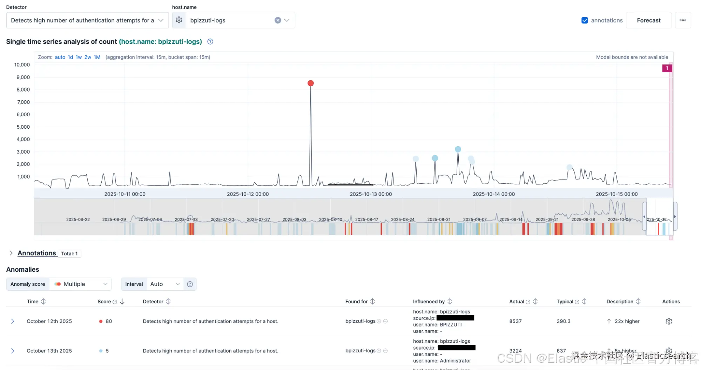The height and width of the screenshot is (370, 701).
Task: Click help icon beside chart title
Action: (x=210, y=42)
